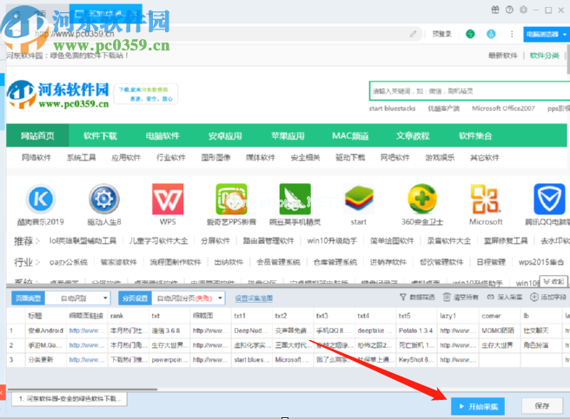Open the 网站首页 navigation tab
Image resolution: width=570 pixels, height=419 pixels.
tap(37, 136)
